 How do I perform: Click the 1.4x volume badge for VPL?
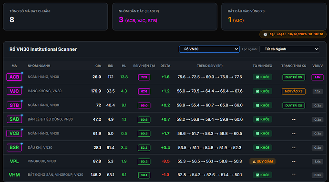318,162
